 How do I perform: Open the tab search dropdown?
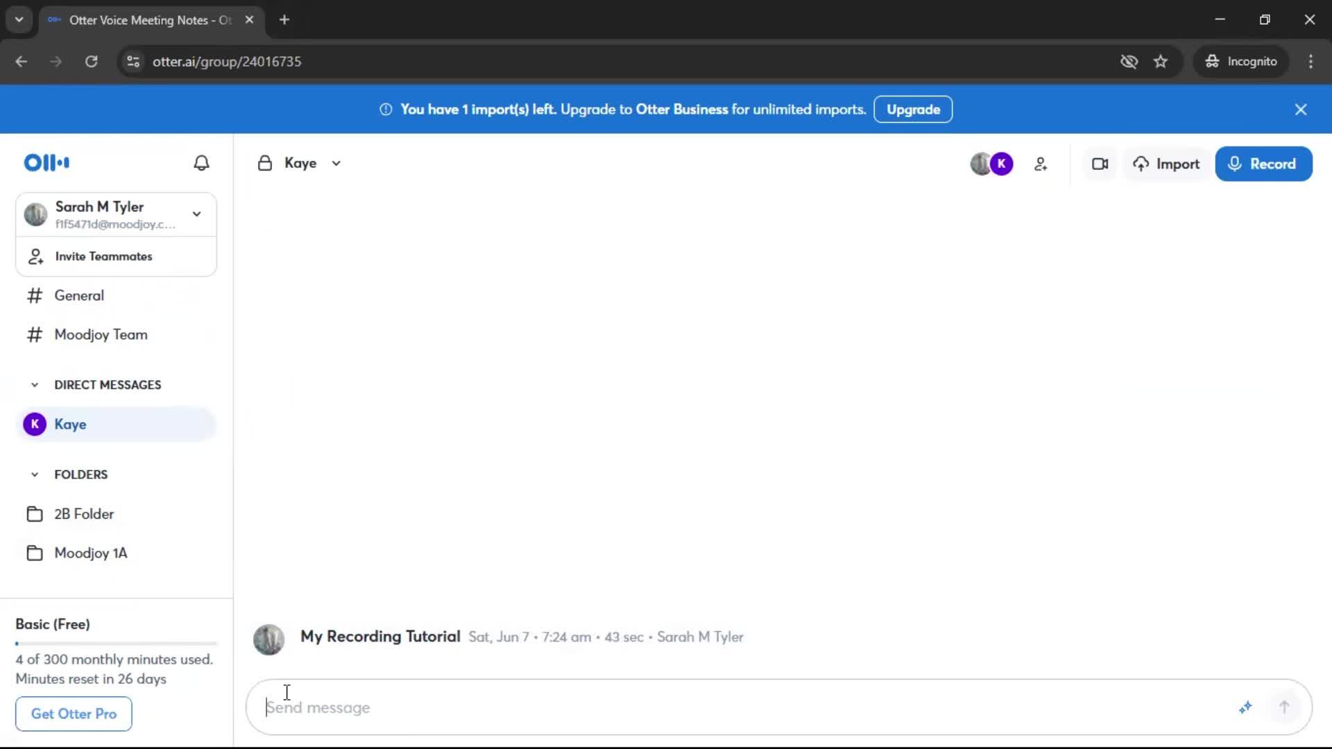[x=19, y=20]
